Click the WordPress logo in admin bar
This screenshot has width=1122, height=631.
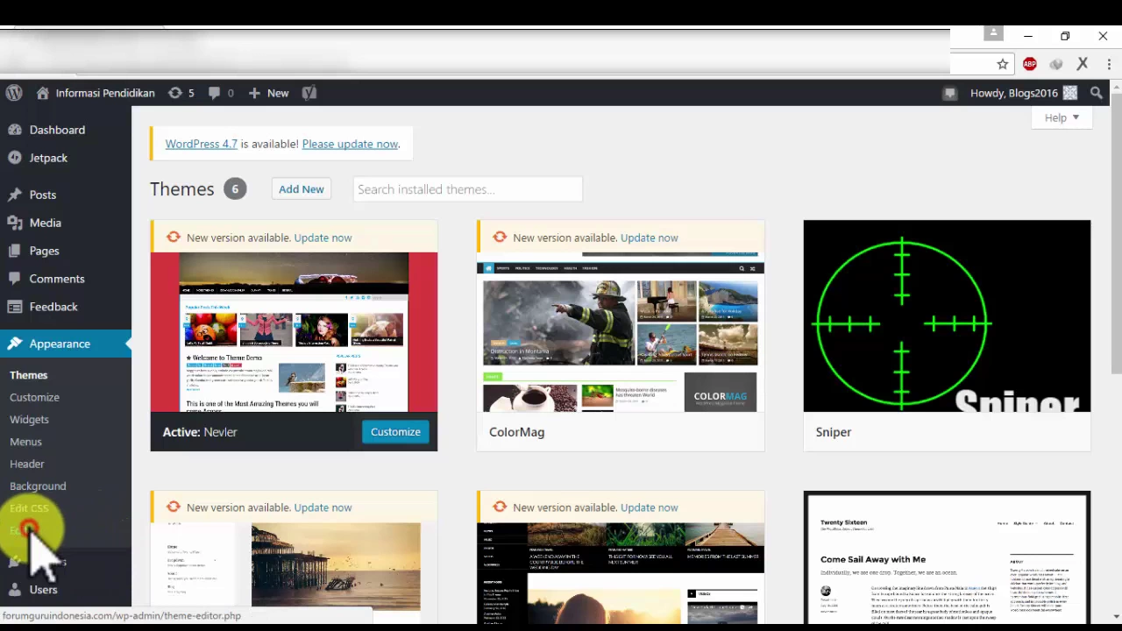13,93
